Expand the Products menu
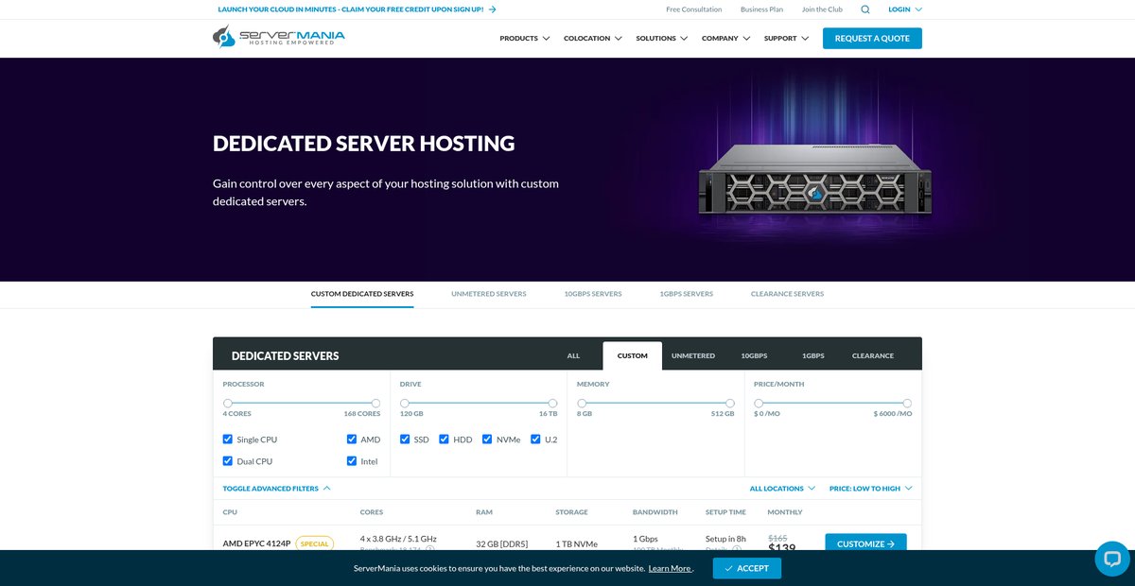This screenshot has width=1135, height=586. coord(525,39)
